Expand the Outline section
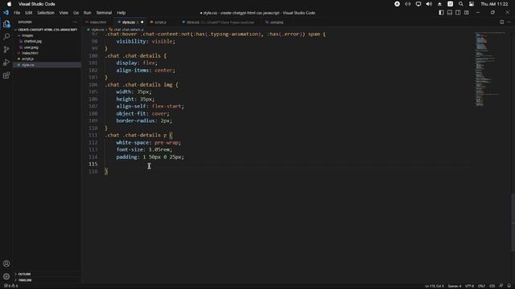Image resolution: width=515 pixels, height=289 pixels. [x=25, y=274]
